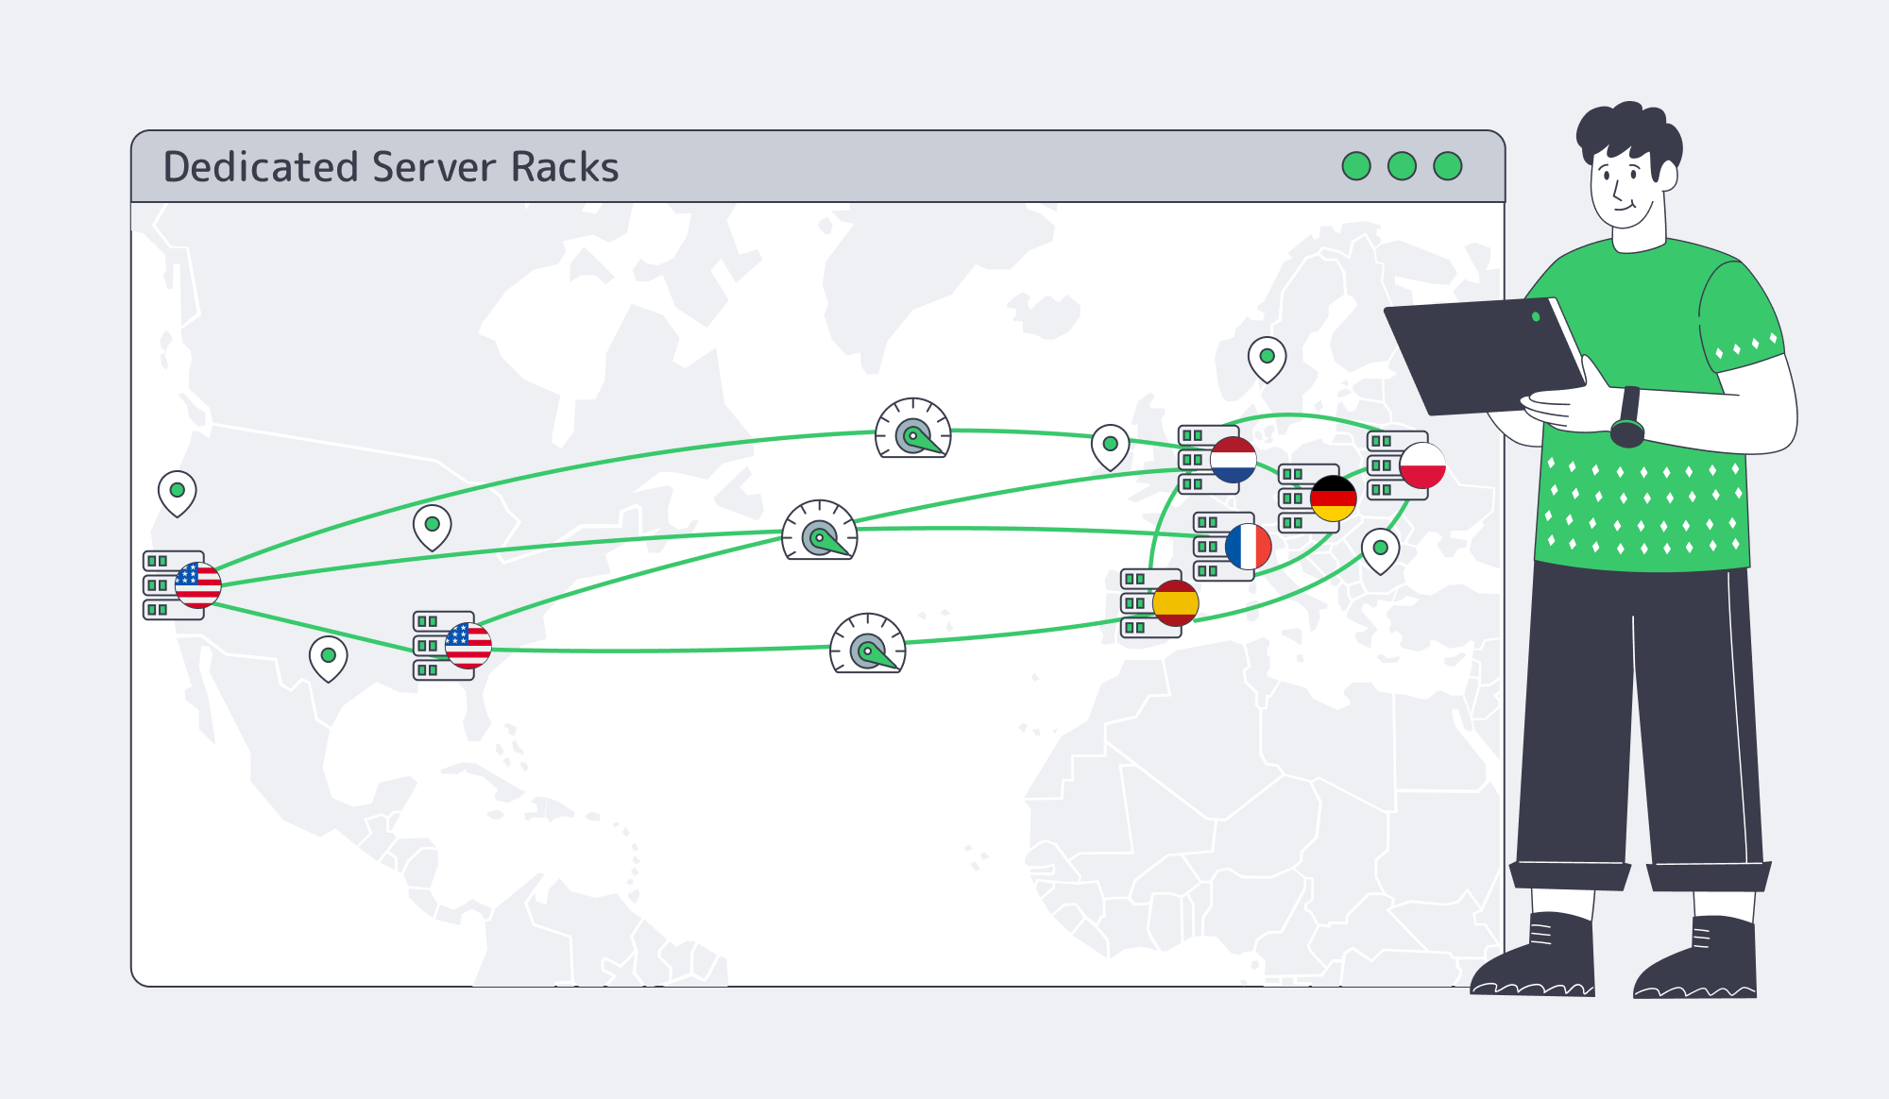
Task: Open the Poland flag server rack
Action: (x=1405, y=465)
